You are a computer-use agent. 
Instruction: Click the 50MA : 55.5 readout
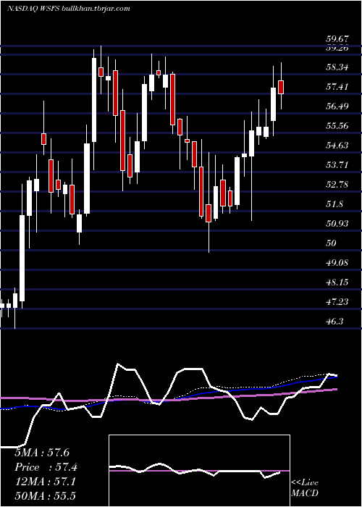point(46,496)
